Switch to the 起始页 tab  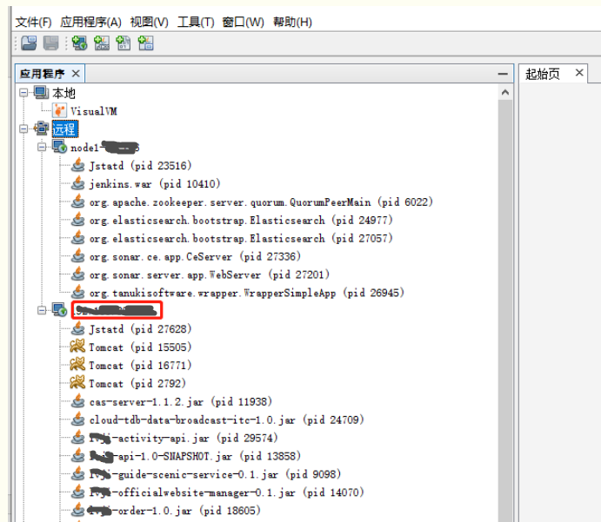tap(543, 74)
